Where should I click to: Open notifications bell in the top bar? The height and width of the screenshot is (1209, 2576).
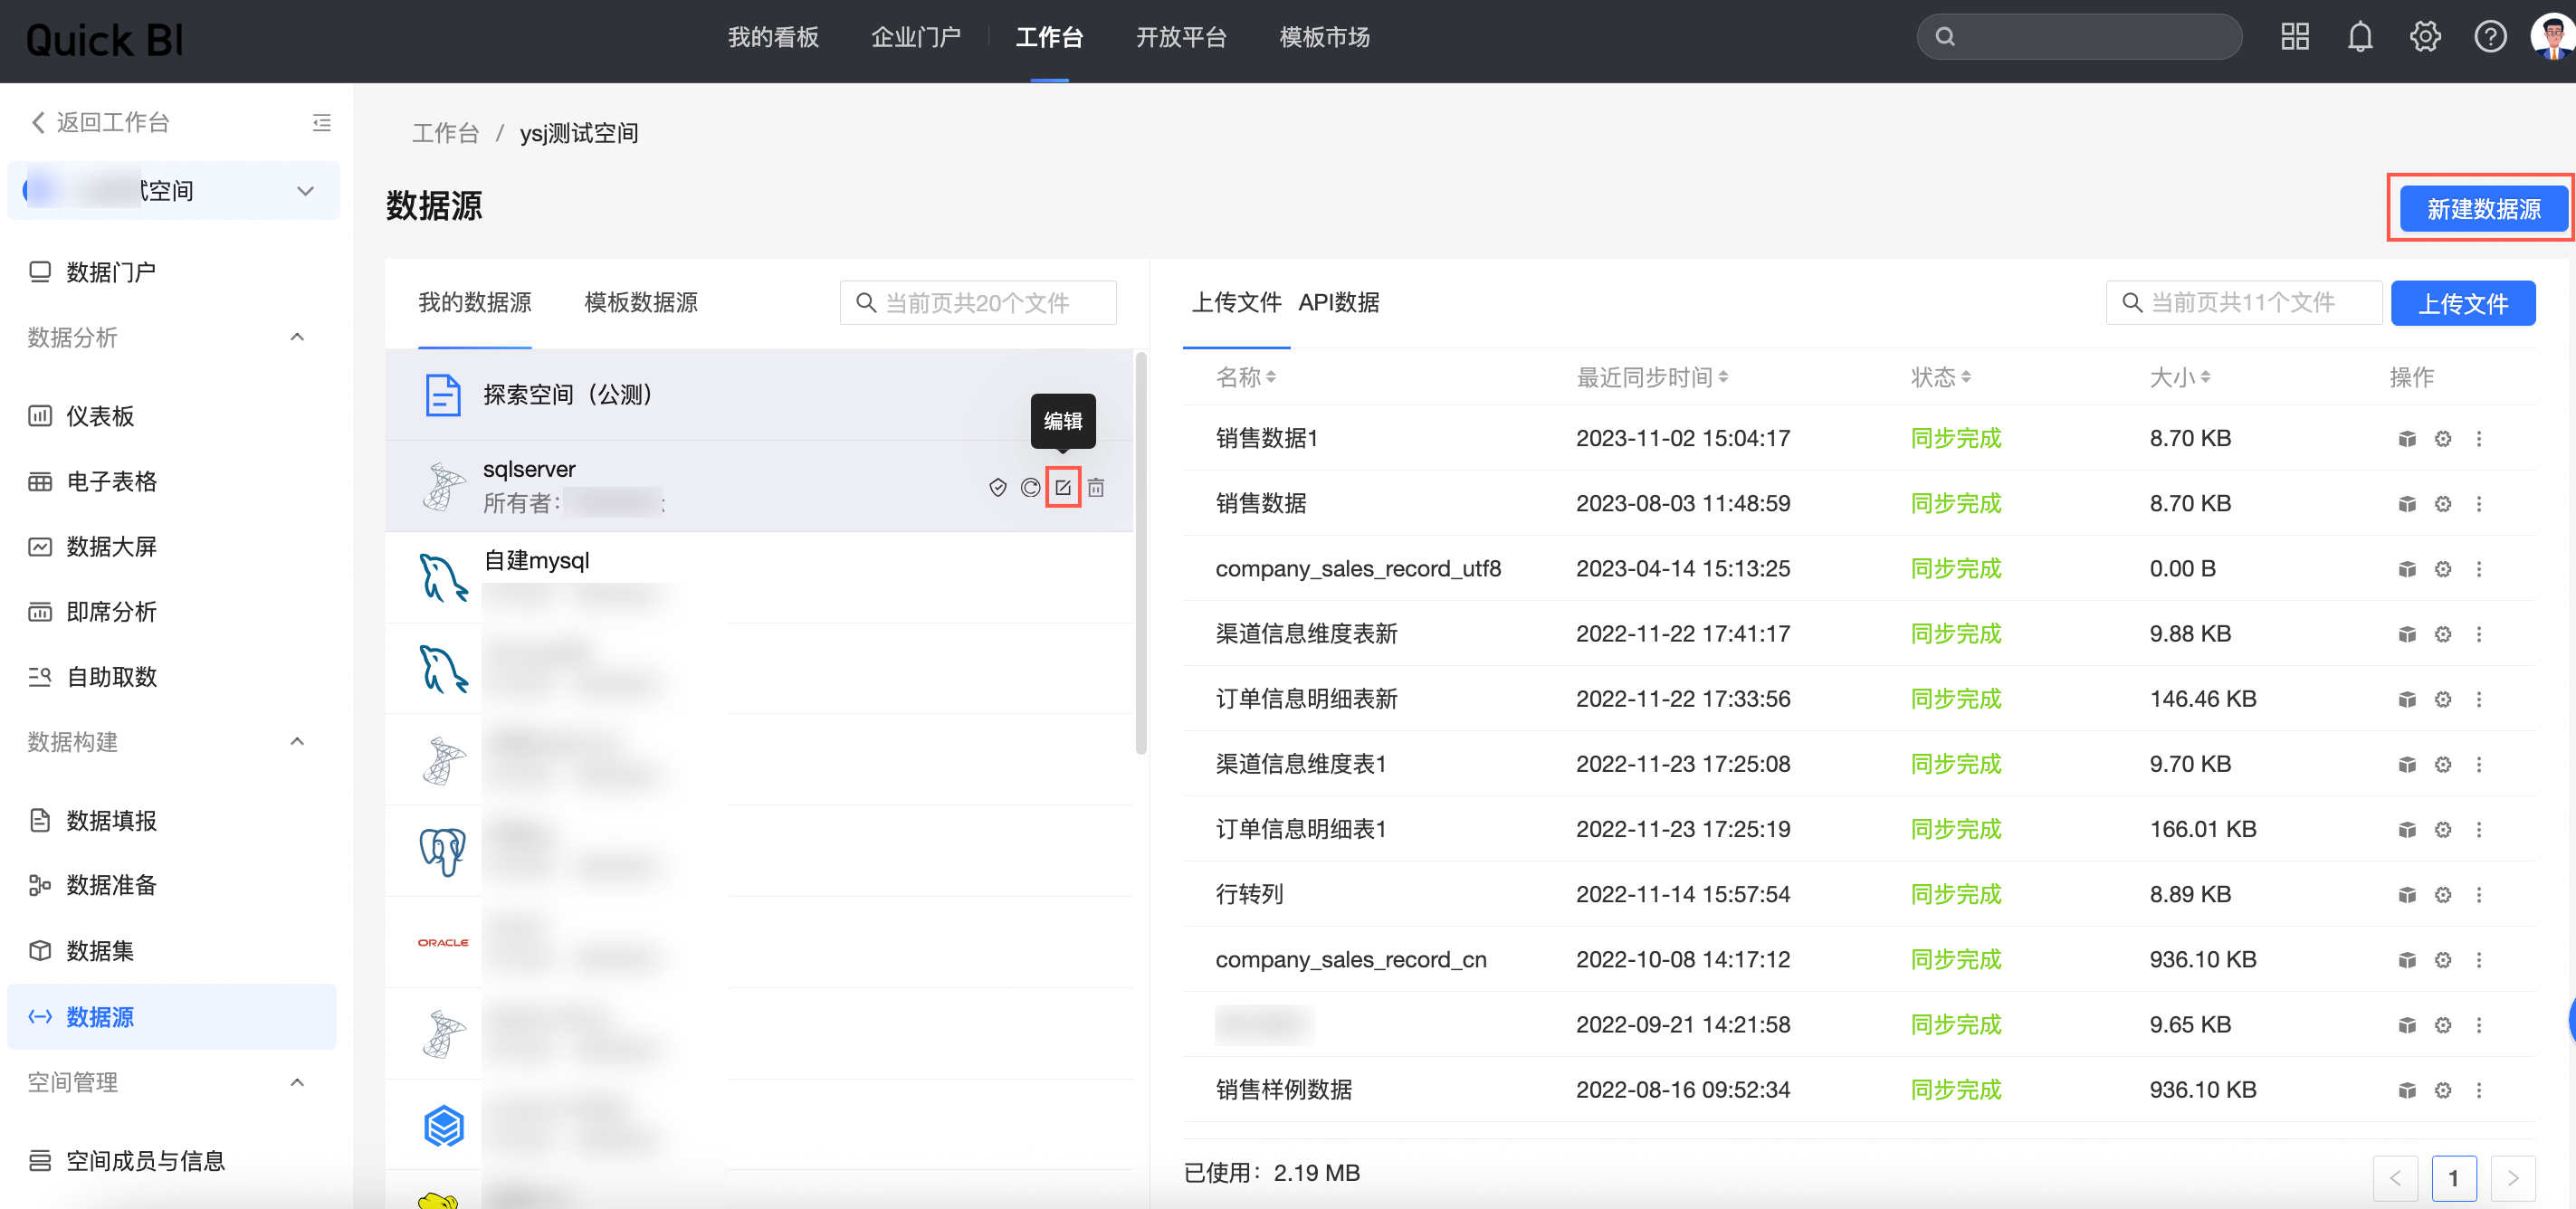[2359, 37]
